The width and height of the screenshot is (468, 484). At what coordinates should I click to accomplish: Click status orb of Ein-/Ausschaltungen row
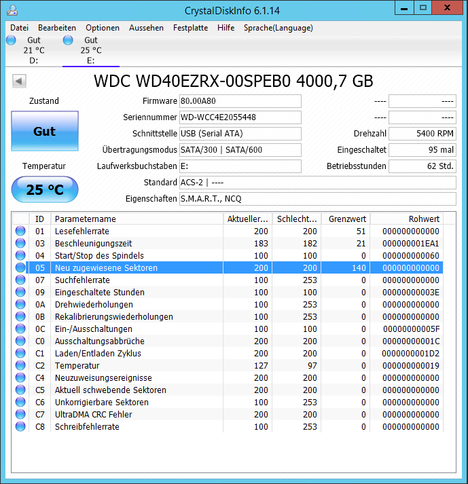pos(20,329)
